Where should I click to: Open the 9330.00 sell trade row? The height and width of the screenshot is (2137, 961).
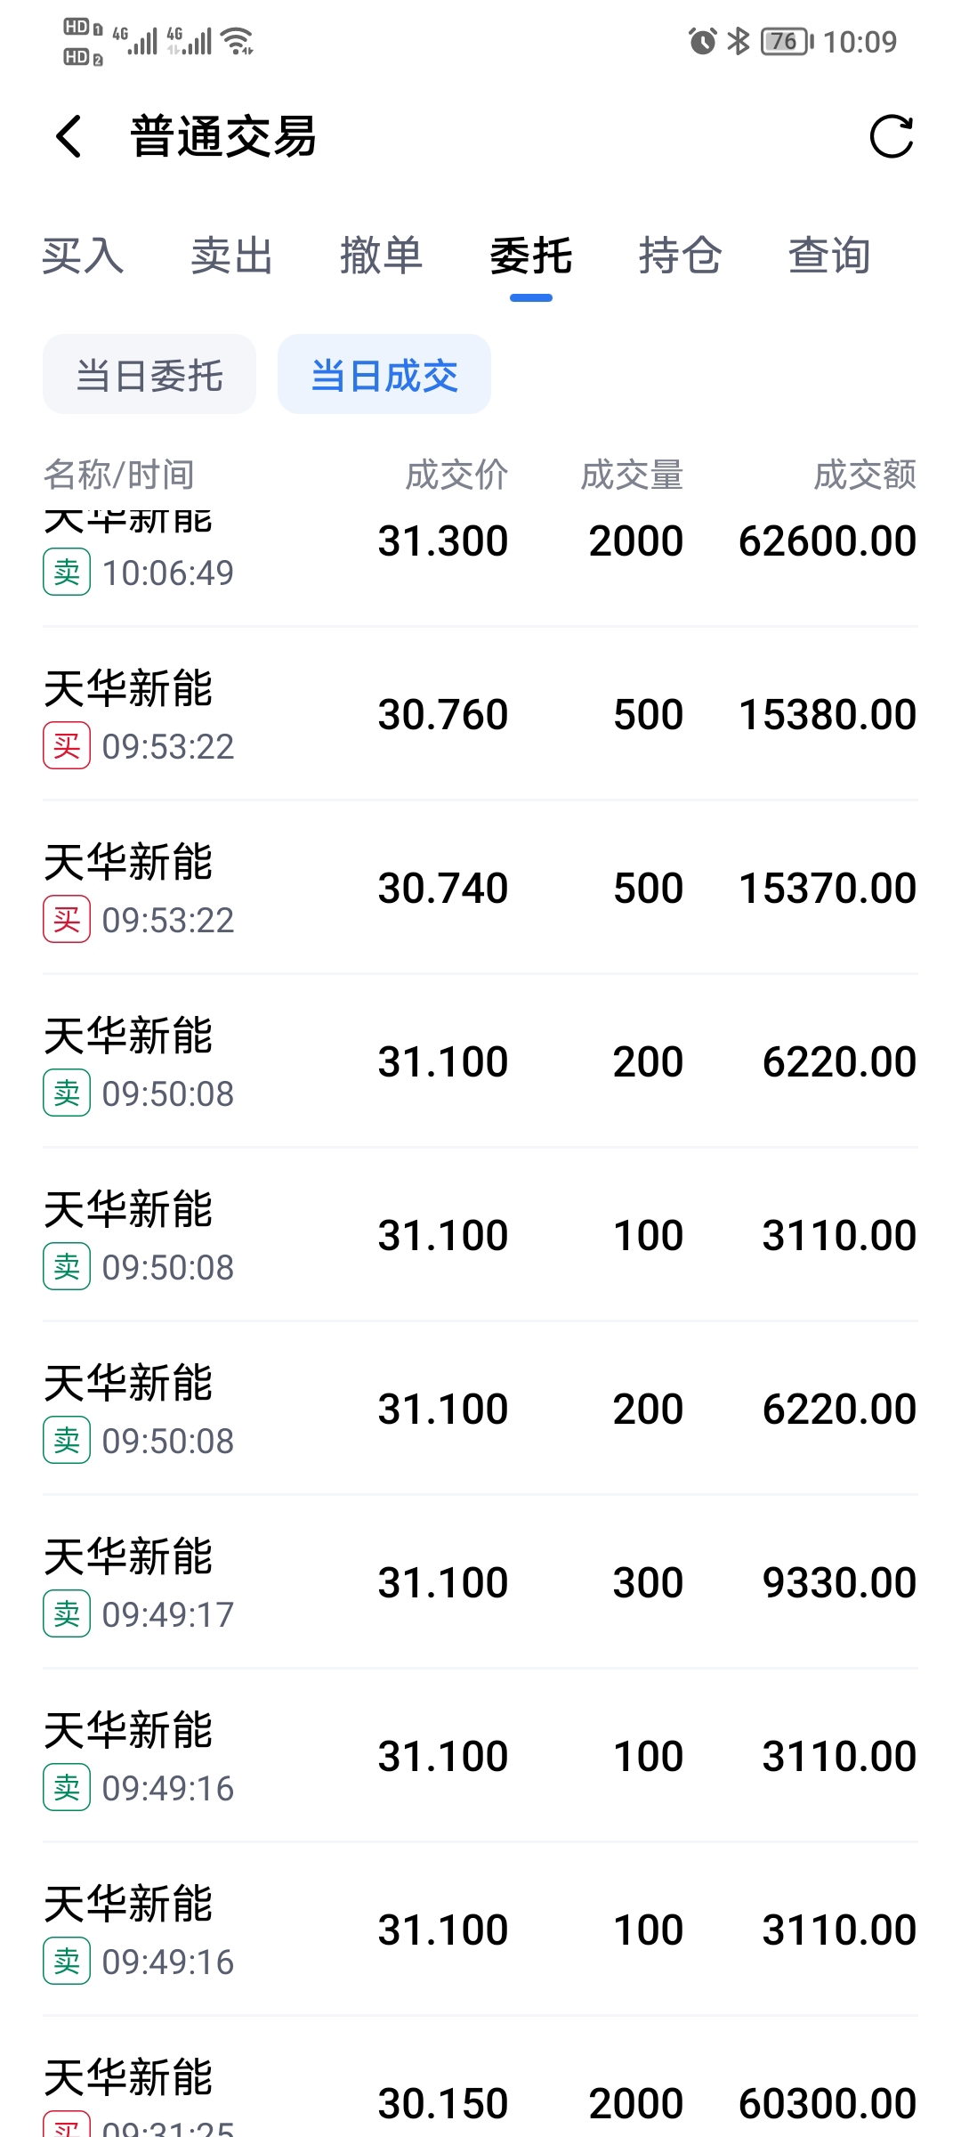pyautogui.click(x=480, y=1583)
